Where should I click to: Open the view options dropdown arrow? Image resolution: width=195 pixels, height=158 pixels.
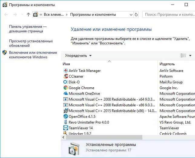(x=190, y=56)
